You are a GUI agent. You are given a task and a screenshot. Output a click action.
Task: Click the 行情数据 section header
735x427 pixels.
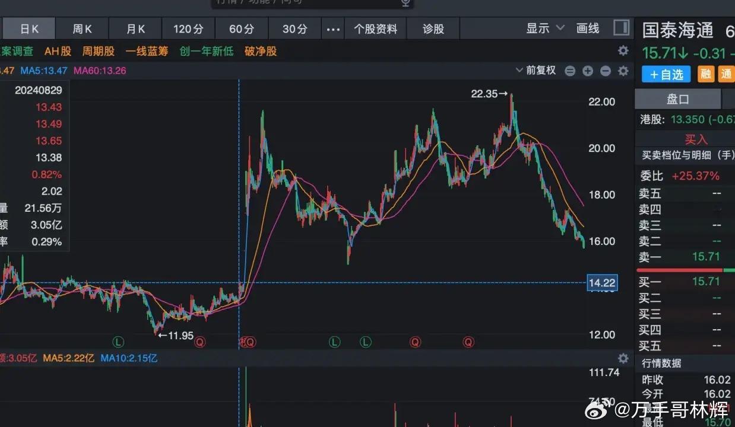[x=661, y=363]
